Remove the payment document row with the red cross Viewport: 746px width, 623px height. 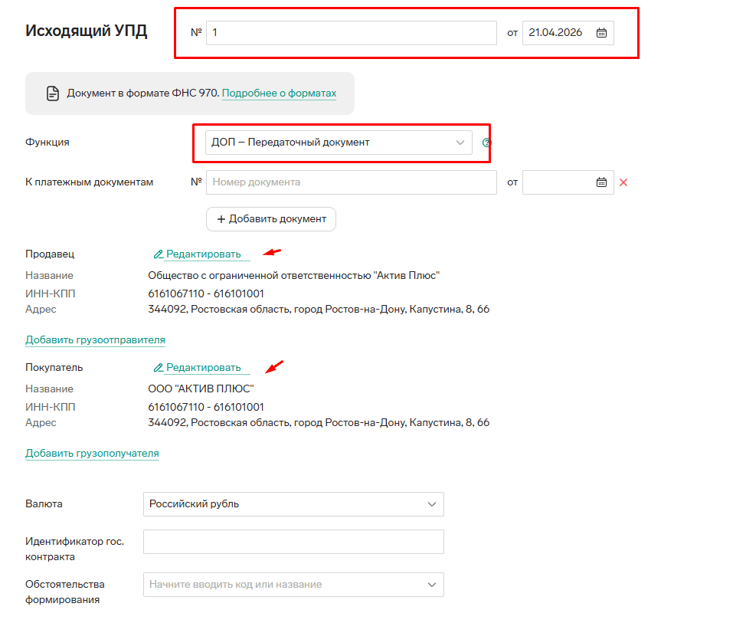click(x=623, y=182)
